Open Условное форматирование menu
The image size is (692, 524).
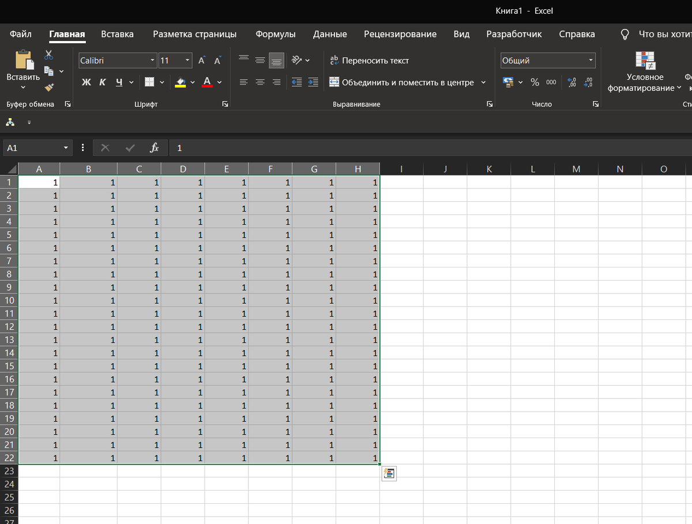645,71
